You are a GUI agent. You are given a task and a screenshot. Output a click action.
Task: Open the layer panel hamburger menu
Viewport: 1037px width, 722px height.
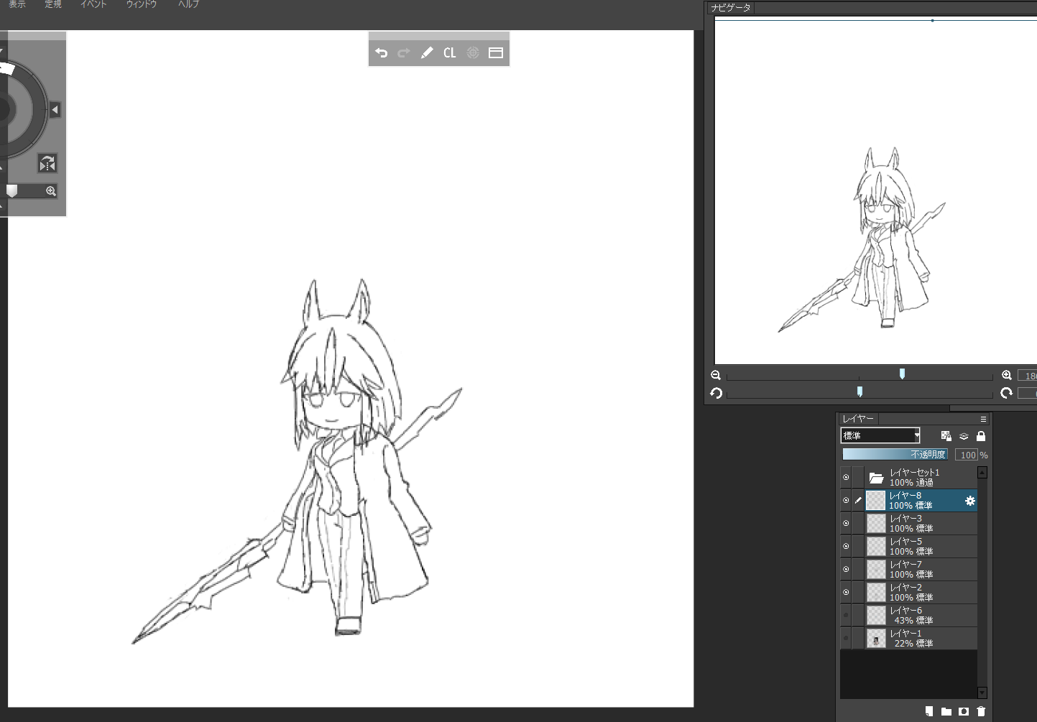pos(983,419)
